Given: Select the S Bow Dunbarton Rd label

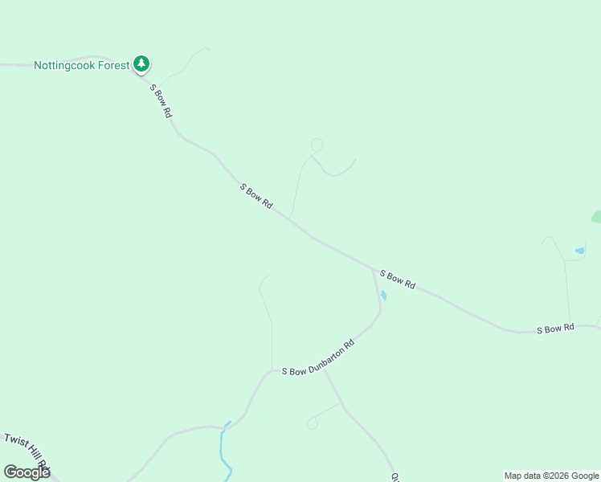Looking at the screenshot, I should click(318, 357).
